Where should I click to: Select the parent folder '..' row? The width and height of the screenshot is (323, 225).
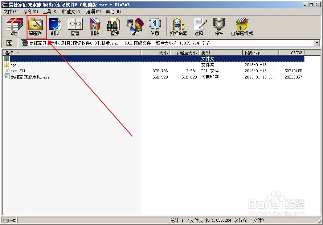154,59
